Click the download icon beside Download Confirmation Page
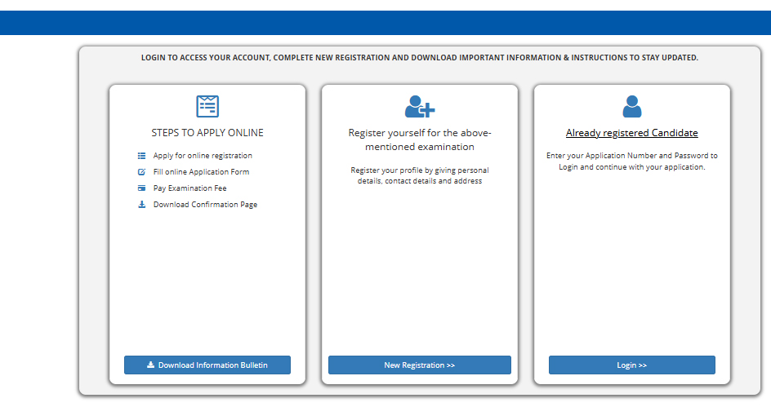The width and height of the screenshot is (771, 407). point(141,204)
